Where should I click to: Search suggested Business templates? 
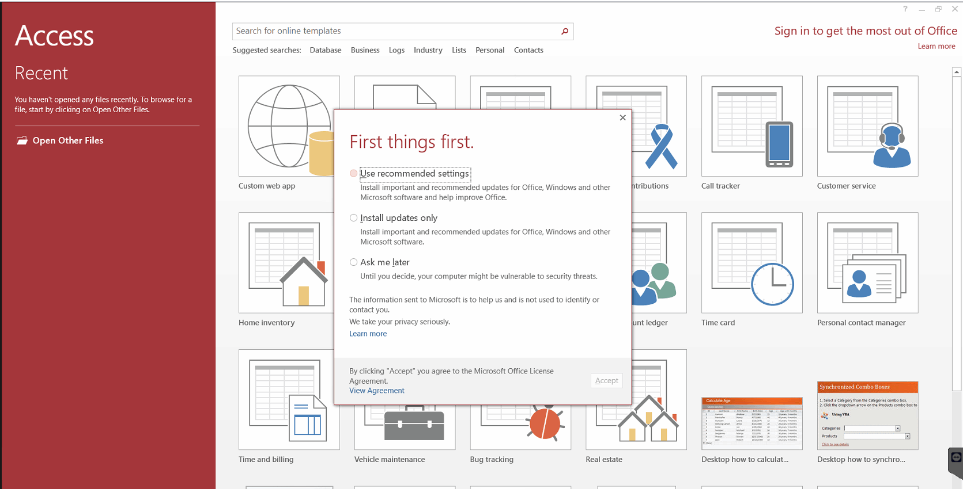[x=365, y=50]
